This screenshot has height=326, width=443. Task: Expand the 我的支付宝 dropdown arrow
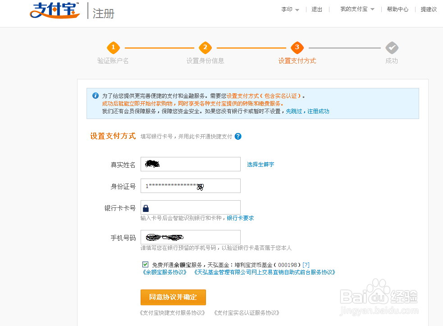click(x=372, y=9)
